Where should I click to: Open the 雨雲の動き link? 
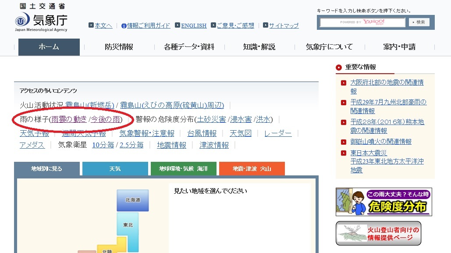(69, 119)
